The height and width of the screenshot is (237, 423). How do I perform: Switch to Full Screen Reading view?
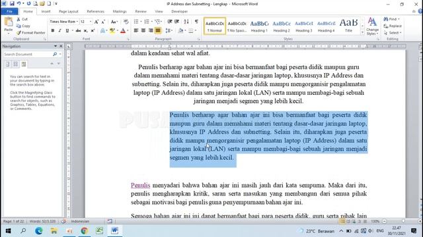[348, 221]
